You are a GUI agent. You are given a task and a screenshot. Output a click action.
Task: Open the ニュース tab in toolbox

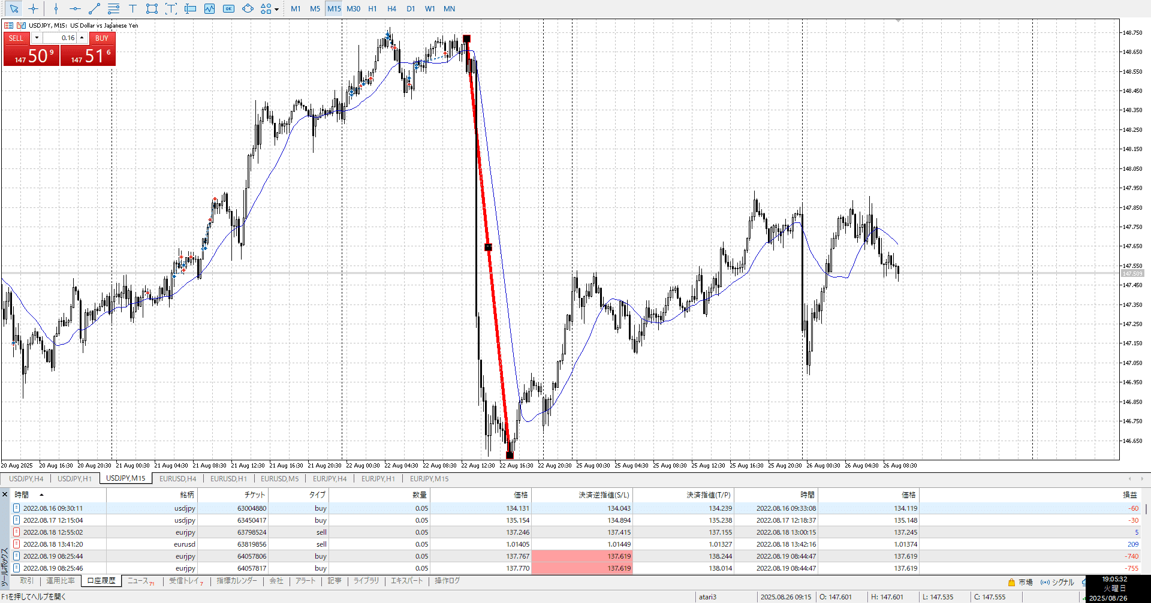(x=140, y=581)
